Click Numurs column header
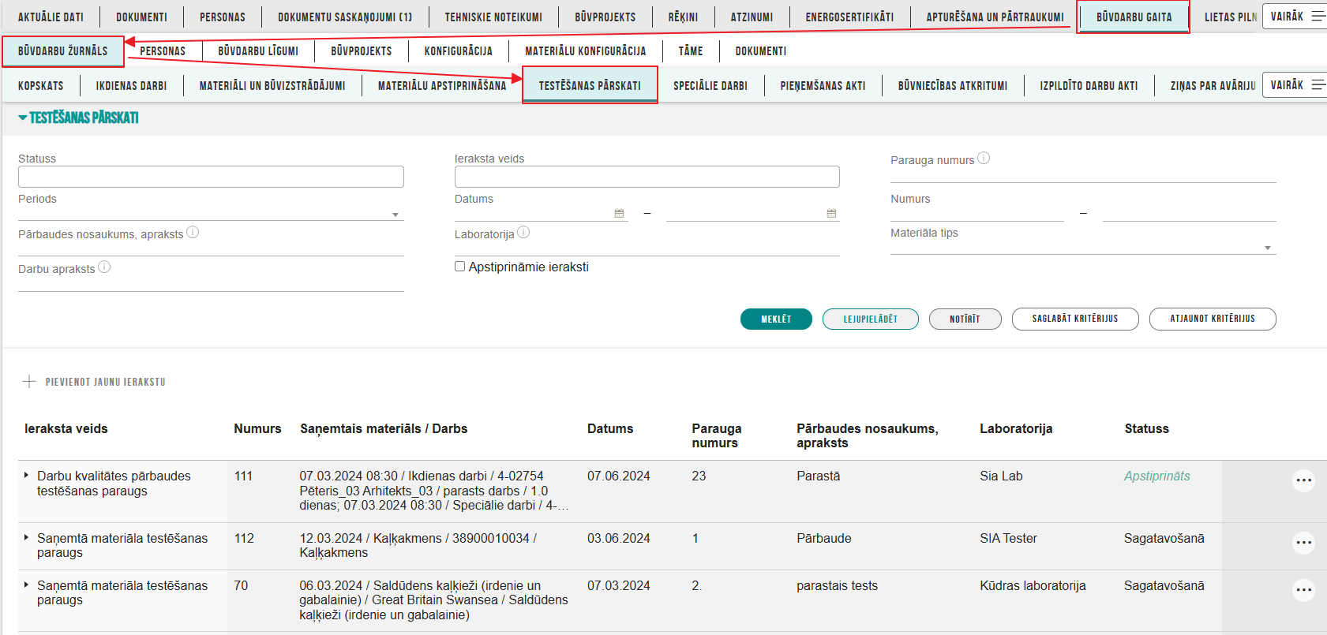 [x=257, y=428]
